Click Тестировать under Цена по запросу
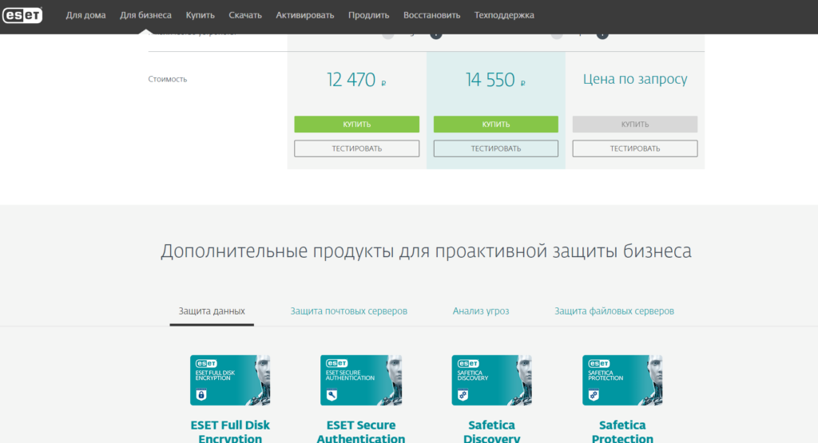Screen dimensions: 818x443 (x=635, y=148)
